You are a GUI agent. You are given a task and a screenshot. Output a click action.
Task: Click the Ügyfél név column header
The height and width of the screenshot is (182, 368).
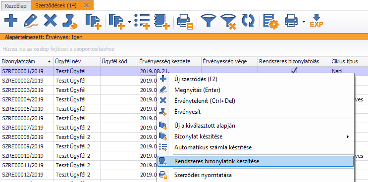point(77,62)
